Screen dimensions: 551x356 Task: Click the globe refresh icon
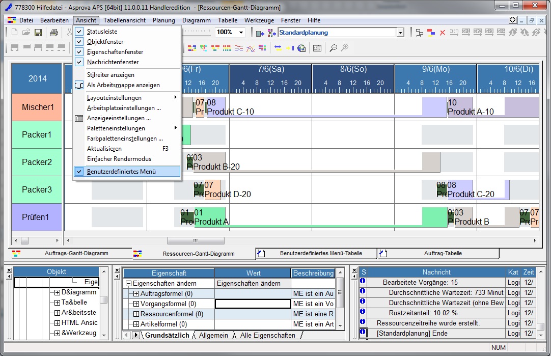coord(301,48)
